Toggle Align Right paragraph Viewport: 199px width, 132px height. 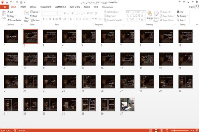click(83, 19)
